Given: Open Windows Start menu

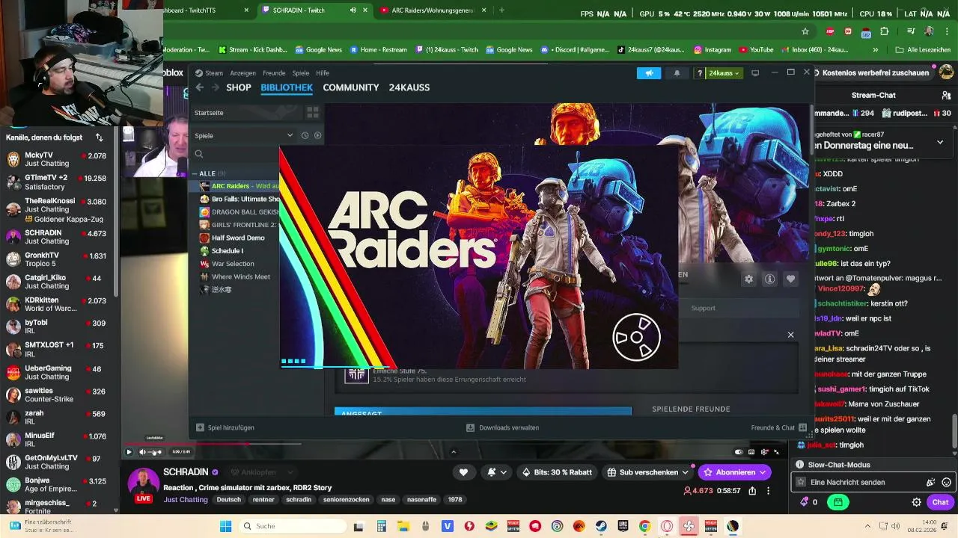Looking at the screenshot, I should (225, 526).
